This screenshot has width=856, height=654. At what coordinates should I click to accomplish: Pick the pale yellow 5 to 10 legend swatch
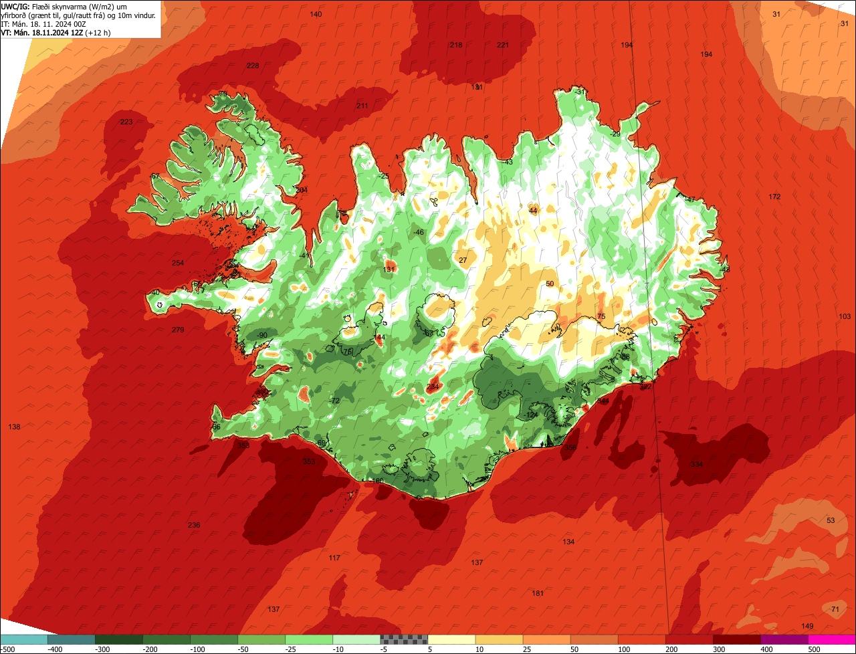coord(451,639)
